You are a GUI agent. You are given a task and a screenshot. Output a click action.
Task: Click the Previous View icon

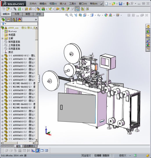[x=76, y=15]
